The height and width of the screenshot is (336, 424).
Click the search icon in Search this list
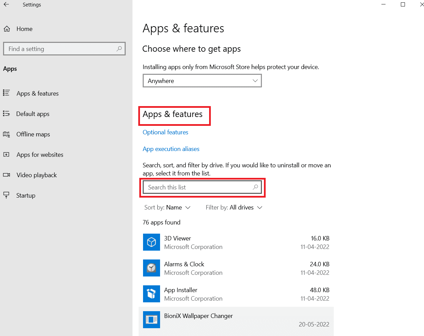coord(255,187)
